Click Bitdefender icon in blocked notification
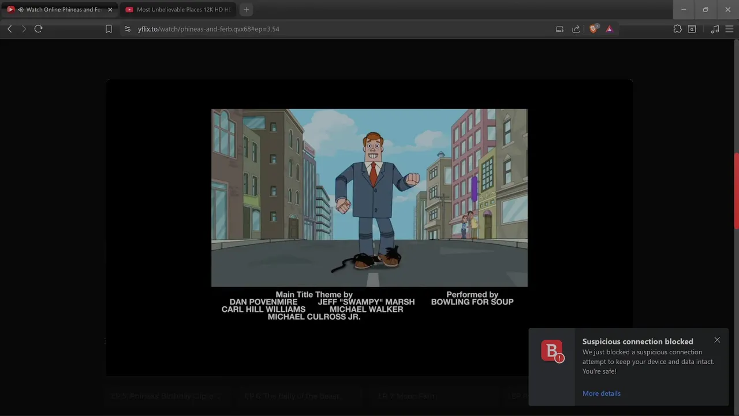Image resolution: width=739 pixels, height=416 pixels. point(553,351)
